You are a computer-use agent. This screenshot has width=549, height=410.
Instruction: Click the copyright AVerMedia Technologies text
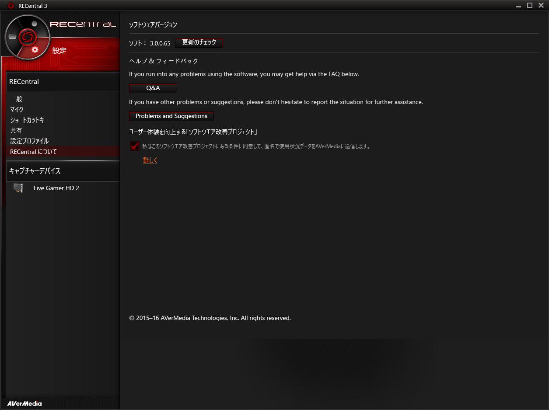click(x=210, y=318)
